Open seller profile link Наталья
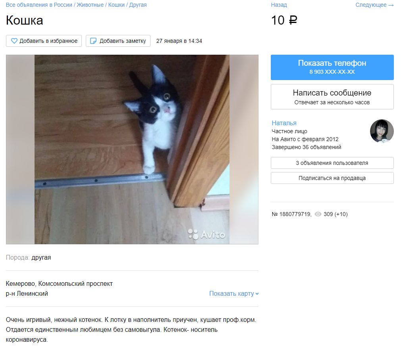 click(284, 123)
